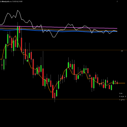The width and height of the screenshot is (127, 127).
Task: Click the 13 price level label
Action: pos(122,51)
